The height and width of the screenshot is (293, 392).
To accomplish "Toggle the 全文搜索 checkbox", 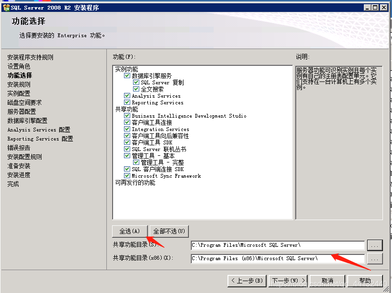I will 136,89.
